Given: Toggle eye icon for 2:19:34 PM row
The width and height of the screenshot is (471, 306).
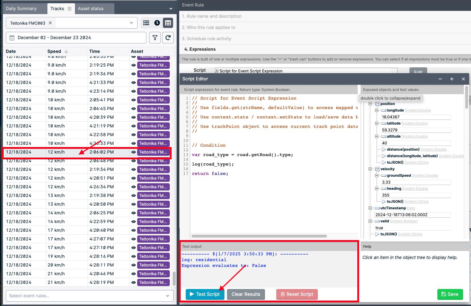Looking at the screenshot, I should (134, 169).
